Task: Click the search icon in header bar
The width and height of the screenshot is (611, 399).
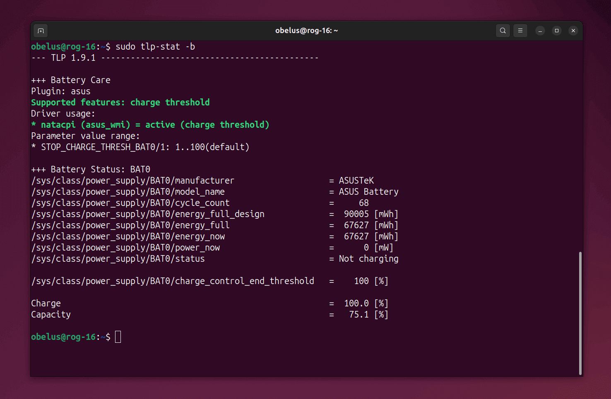Action: point(503,31)
